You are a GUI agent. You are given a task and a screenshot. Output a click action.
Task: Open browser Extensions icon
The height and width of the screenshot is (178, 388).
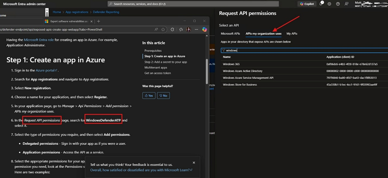point(172,29)
